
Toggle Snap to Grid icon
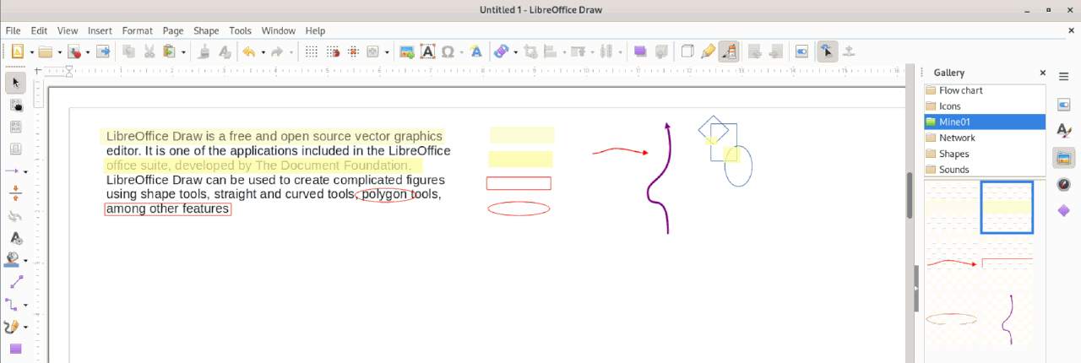pyautogui.click(x=333, y=51)
